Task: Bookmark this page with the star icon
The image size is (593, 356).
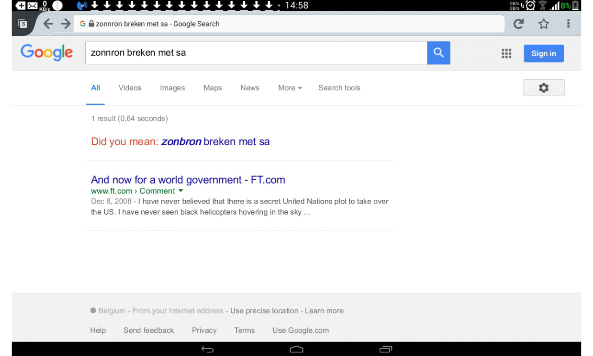Action: [543, 24]
